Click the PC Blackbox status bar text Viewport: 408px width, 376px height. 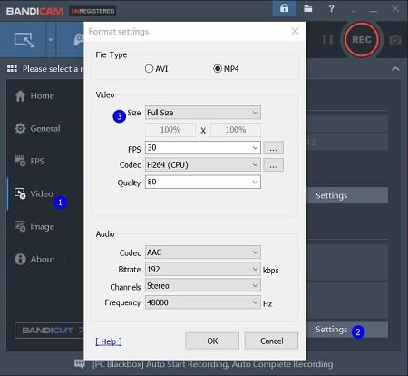(x=212, y=364)
